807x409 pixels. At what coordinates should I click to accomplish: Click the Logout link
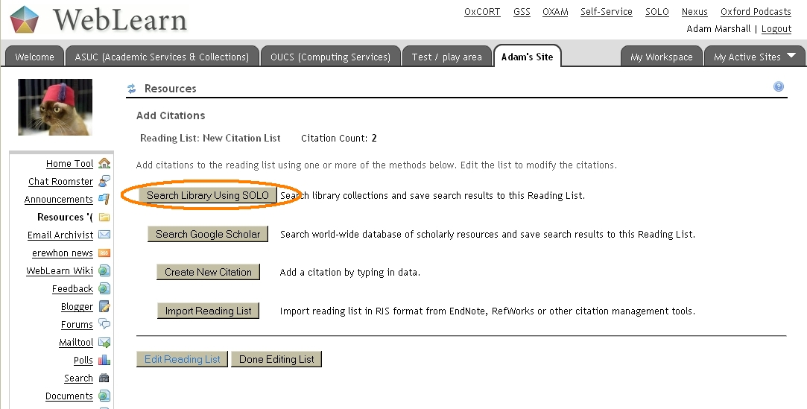point(776,29)
